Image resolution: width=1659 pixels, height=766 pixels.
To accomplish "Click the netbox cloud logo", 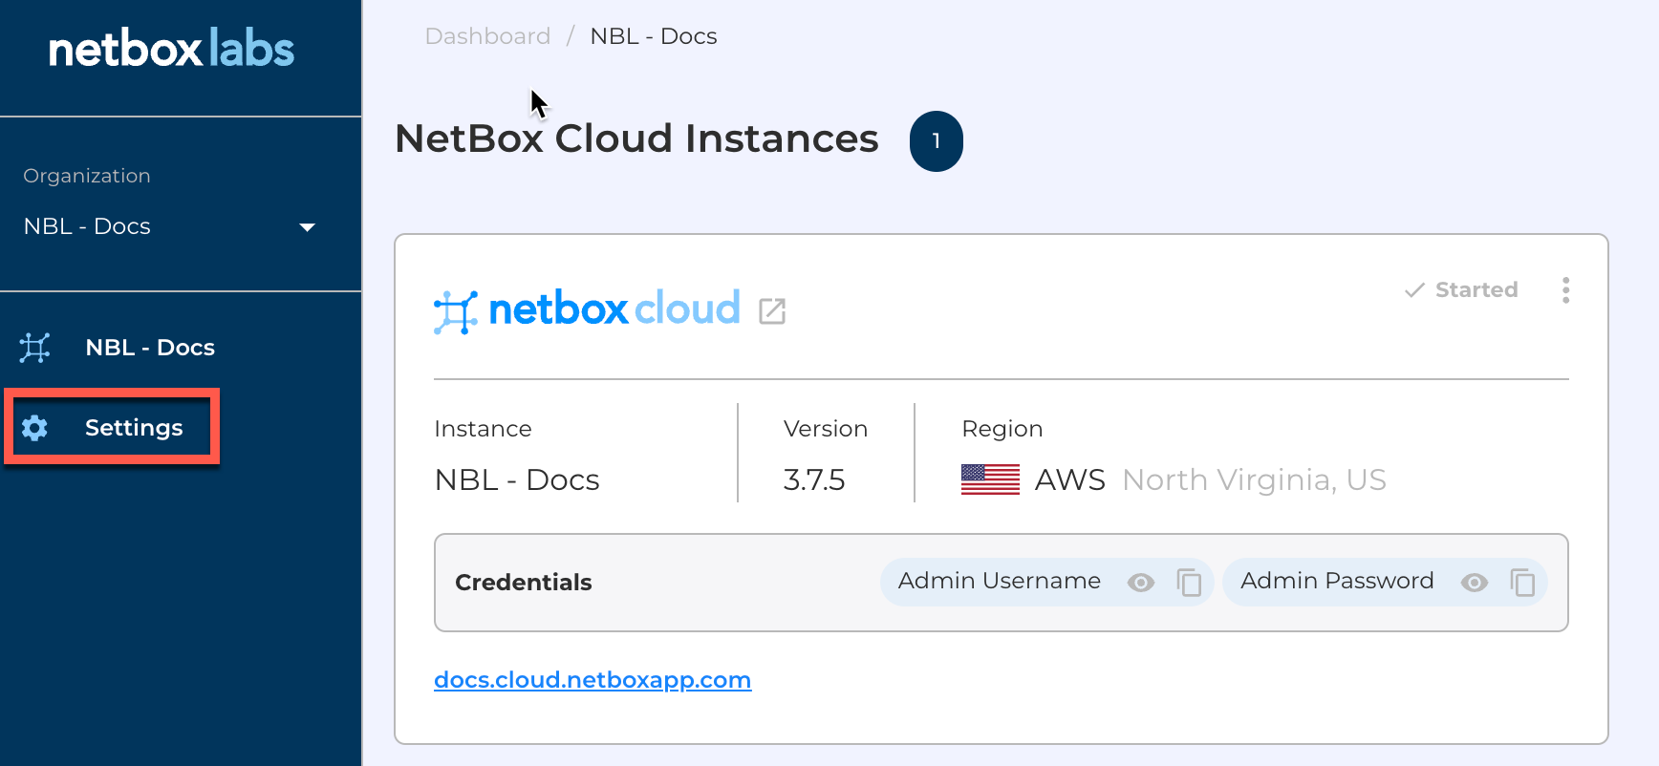I will [x=587, y=310].
